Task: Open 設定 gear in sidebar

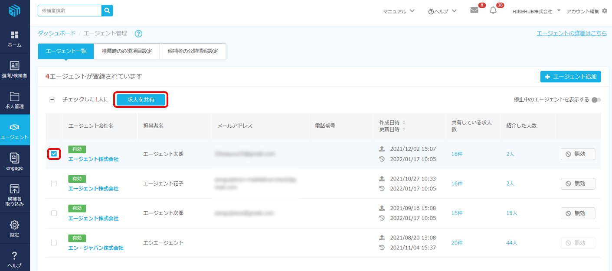Action: pos(15,229)
